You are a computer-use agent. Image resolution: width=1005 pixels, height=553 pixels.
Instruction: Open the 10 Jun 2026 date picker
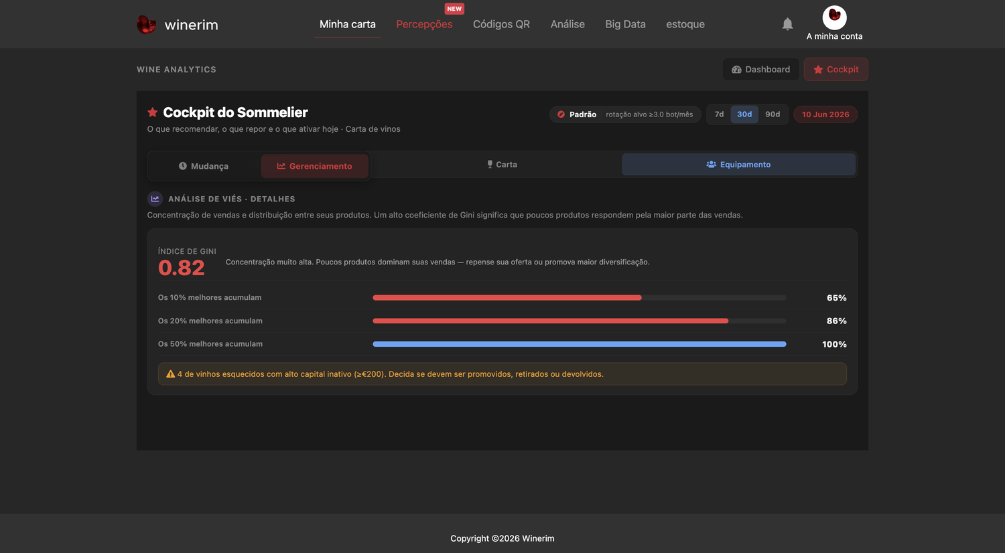825,114
